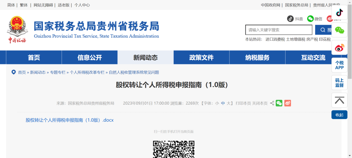Click the 抖音 icon in the header
352x158 pixels.
click(x=290, y=19)
